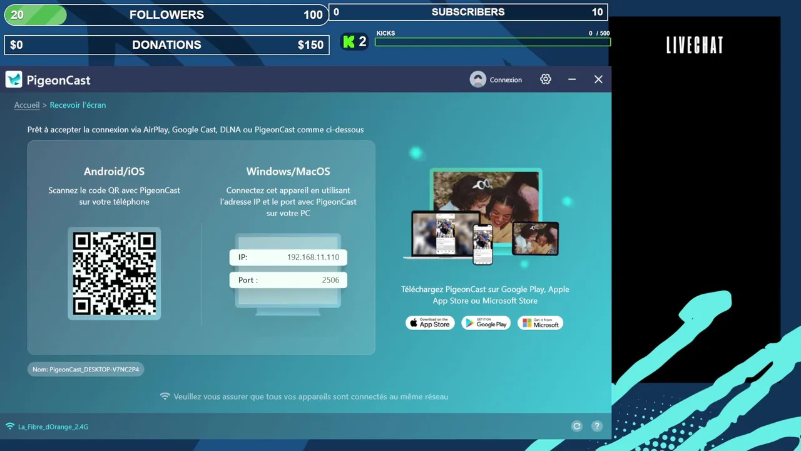The image size is (801, 451).
Task: Click the 'Téléchargez PigeonCast sur Google Play' text
Action: 485,295
